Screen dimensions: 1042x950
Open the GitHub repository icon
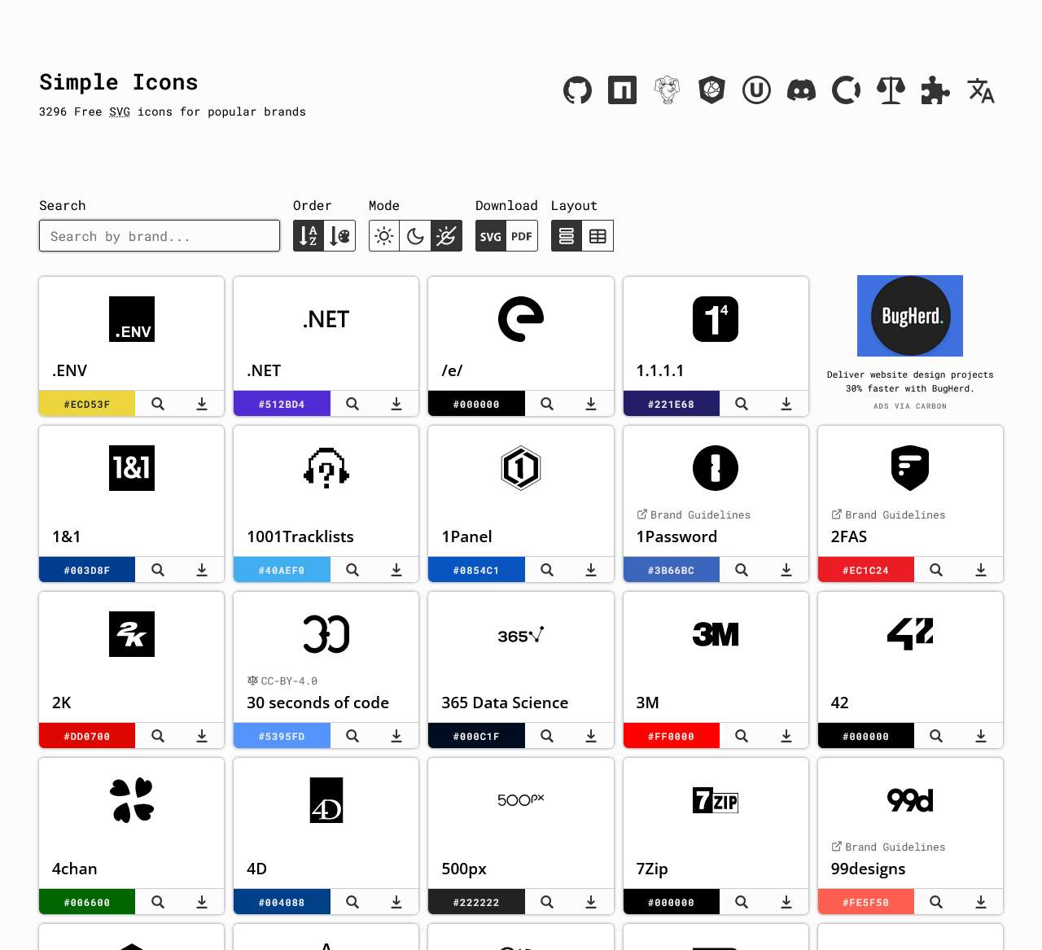click(578, 90)
